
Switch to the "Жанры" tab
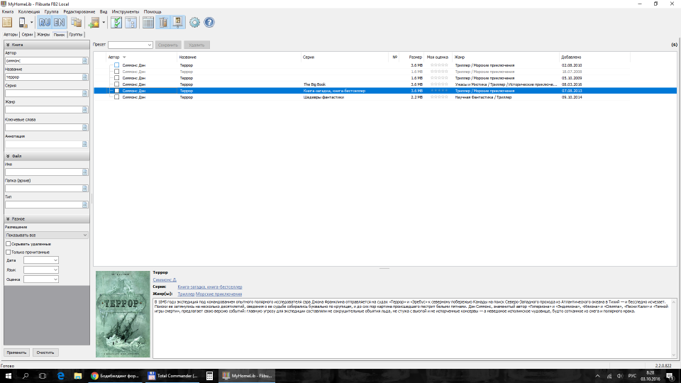coord(43,34)
